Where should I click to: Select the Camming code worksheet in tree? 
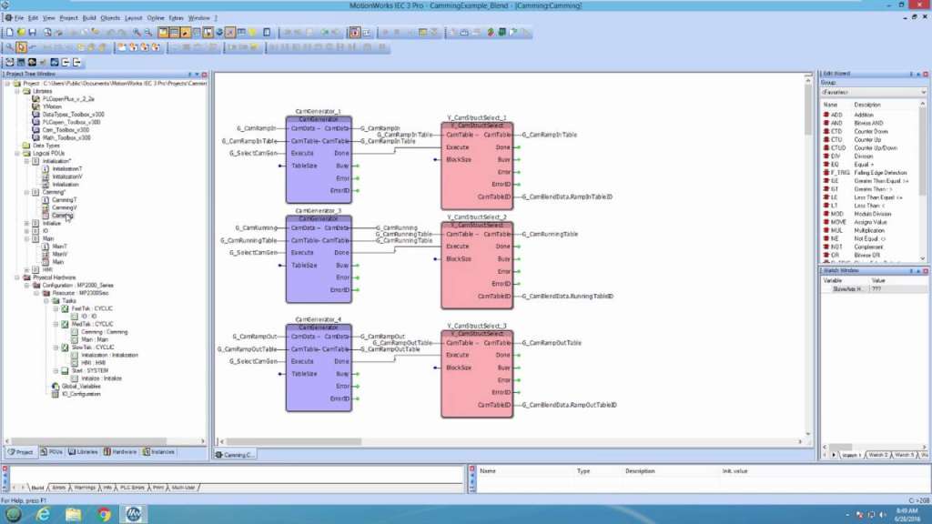pos(62,215)
